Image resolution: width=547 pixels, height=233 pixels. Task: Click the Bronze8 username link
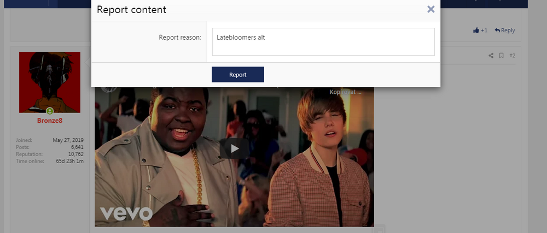click(50, 121)
